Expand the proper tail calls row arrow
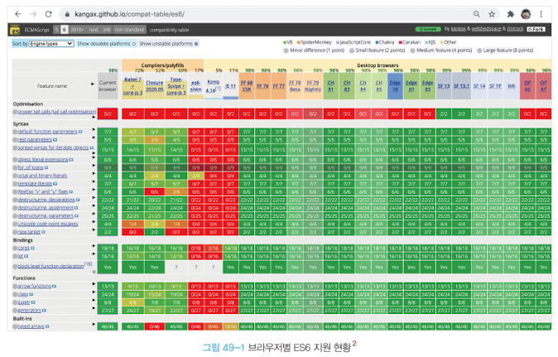The image size is (558, 357). pos(94,117)
